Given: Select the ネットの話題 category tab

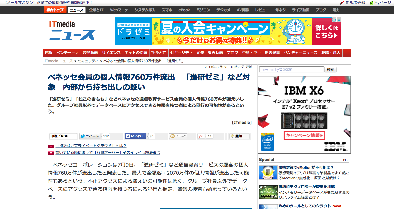Looking at the screenshot, I should click(x=136, y=53).
